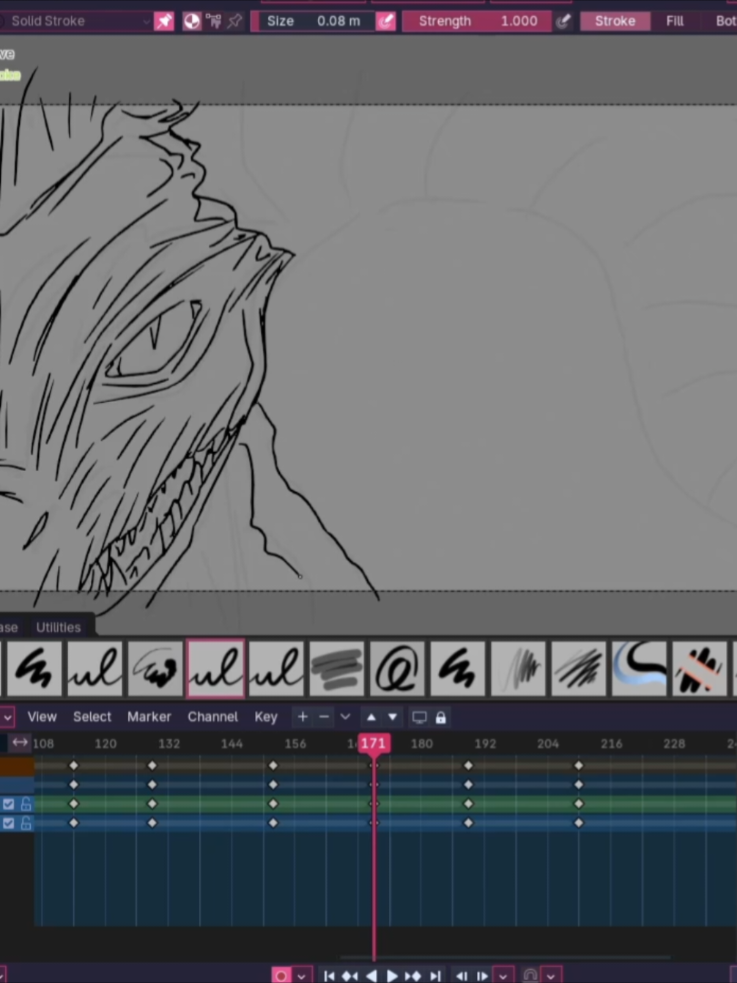Viewport: 737px width, 983px height.
Task: Choose the spiral @ shaped brush
Action: tap(397, 669)
